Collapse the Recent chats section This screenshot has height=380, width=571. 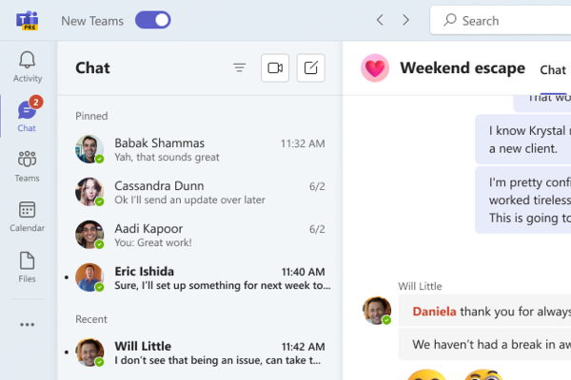(x=91, y=319)
